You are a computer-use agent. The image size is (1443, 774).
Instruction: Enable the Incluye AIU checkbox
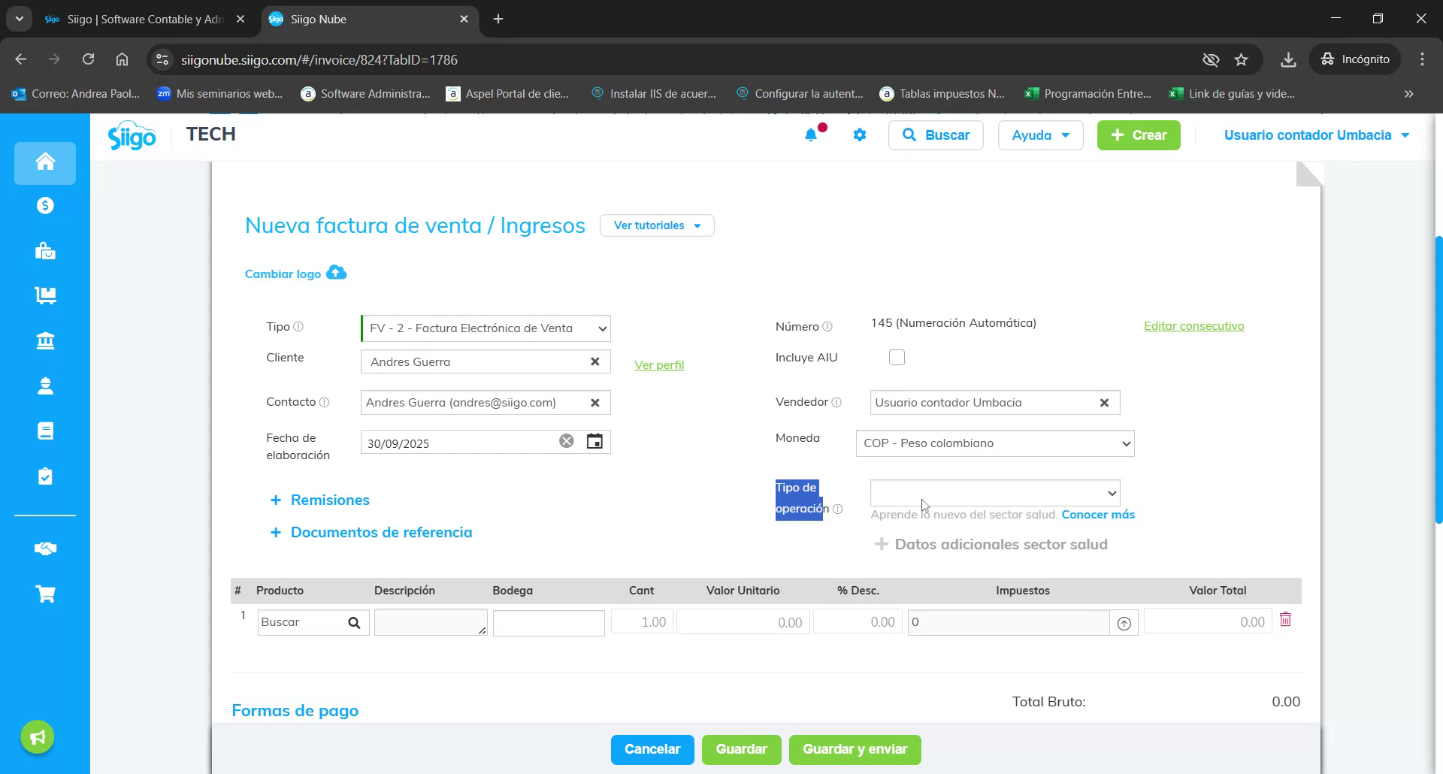tap(896, 357)
